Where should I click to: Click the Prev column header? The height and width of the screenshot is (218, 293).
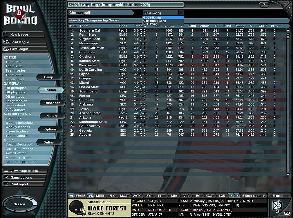click(274, 26)
